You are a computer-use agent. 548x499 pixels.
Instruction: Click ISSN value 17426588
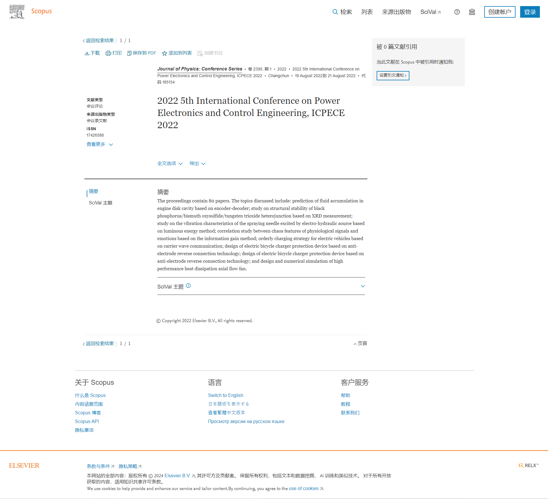tap(95, 135)
